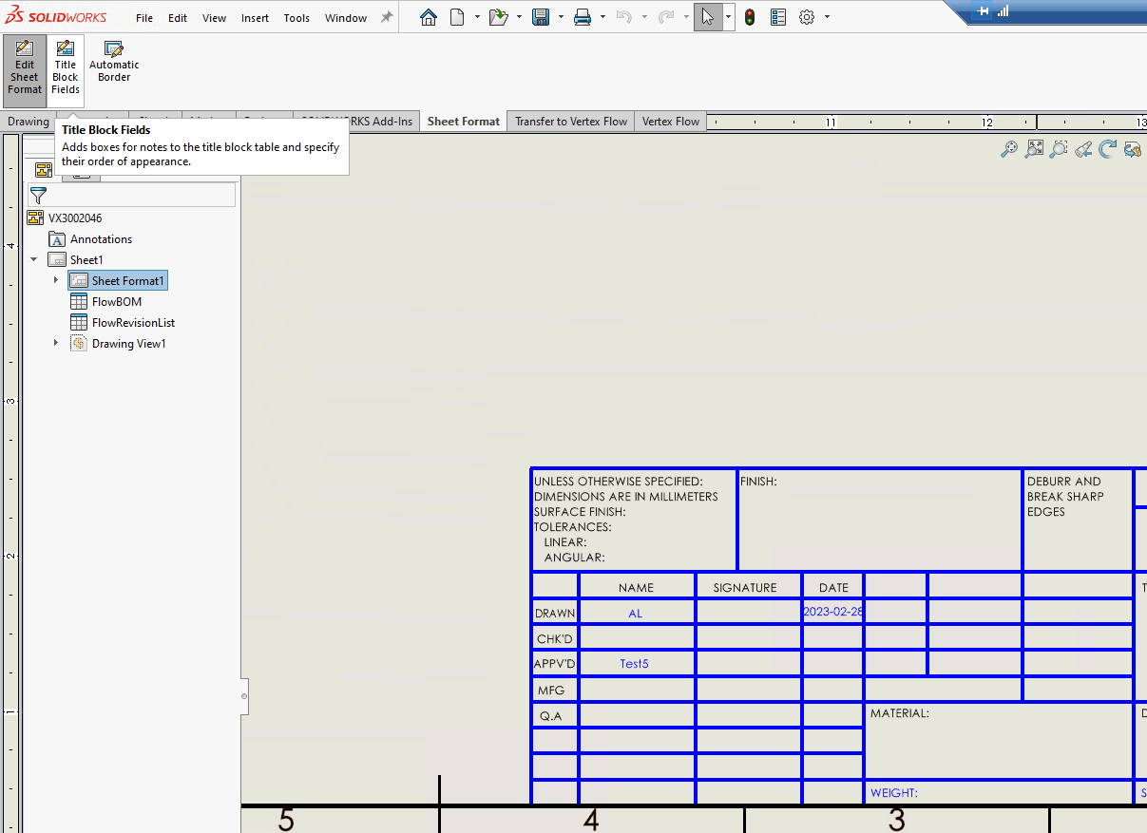Click the Previous View icon
The width and height of the screenshot is (1147, 833).
coord(1083,149)
